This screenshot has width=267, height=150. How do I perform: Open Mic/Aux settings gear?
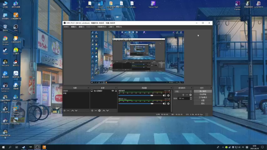pos(169,104)
